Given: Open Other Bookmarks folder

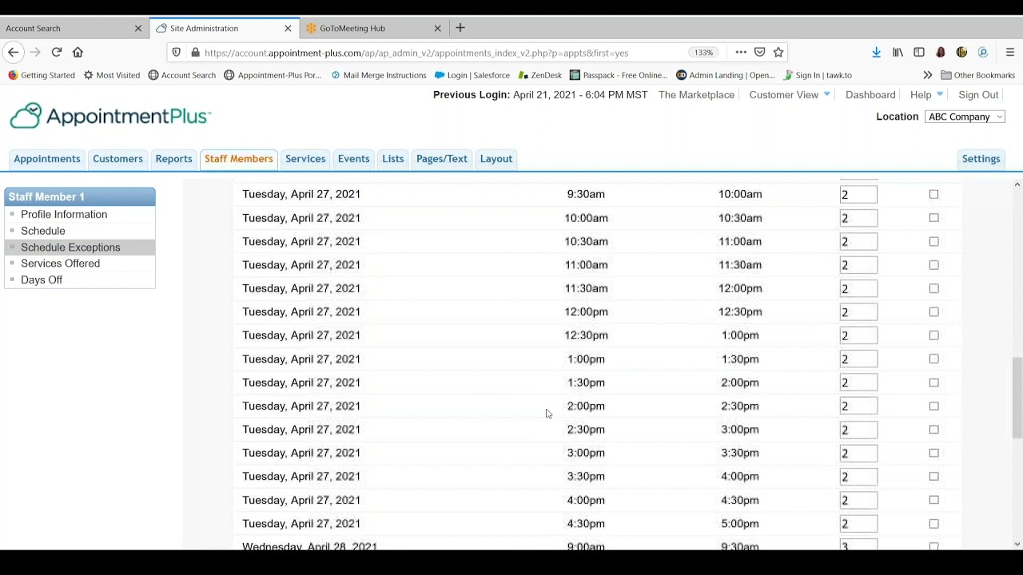Looking at the screenshot, I should [x=977, y=75].
